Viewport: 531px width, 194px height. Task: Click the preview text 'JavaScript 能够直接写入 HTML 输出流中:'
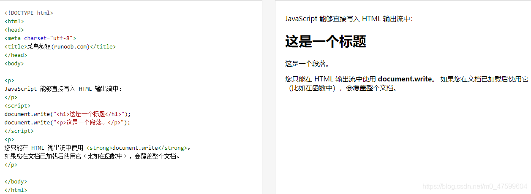pyautogui.click(x=349, y=19)
